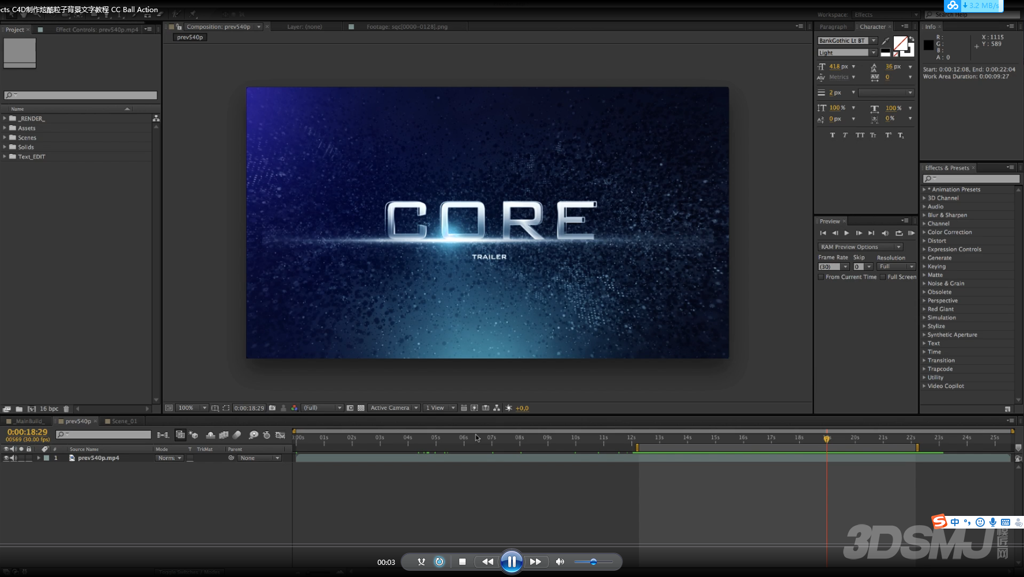1024x577 pixels.
Task: Open the Parent None dropdown for layer
Action: 259,458
